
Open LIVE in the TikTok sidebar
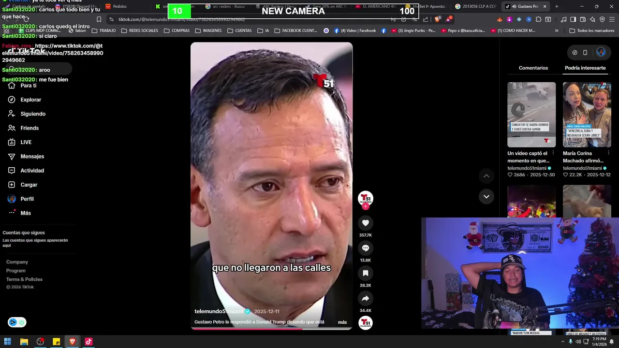[20, 142]
